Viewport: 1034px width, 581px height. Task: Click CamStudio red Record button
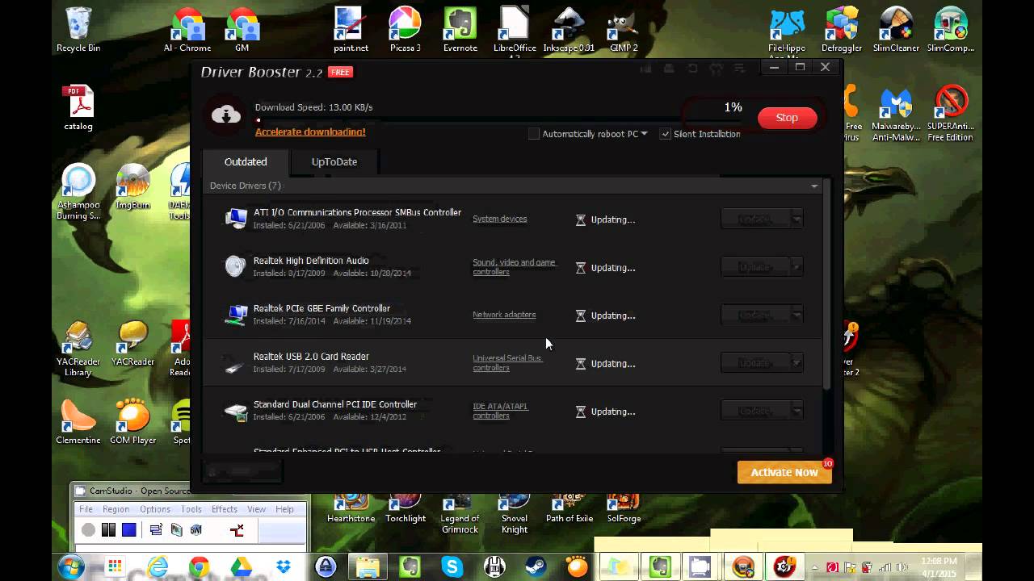(x=88, y=530)
